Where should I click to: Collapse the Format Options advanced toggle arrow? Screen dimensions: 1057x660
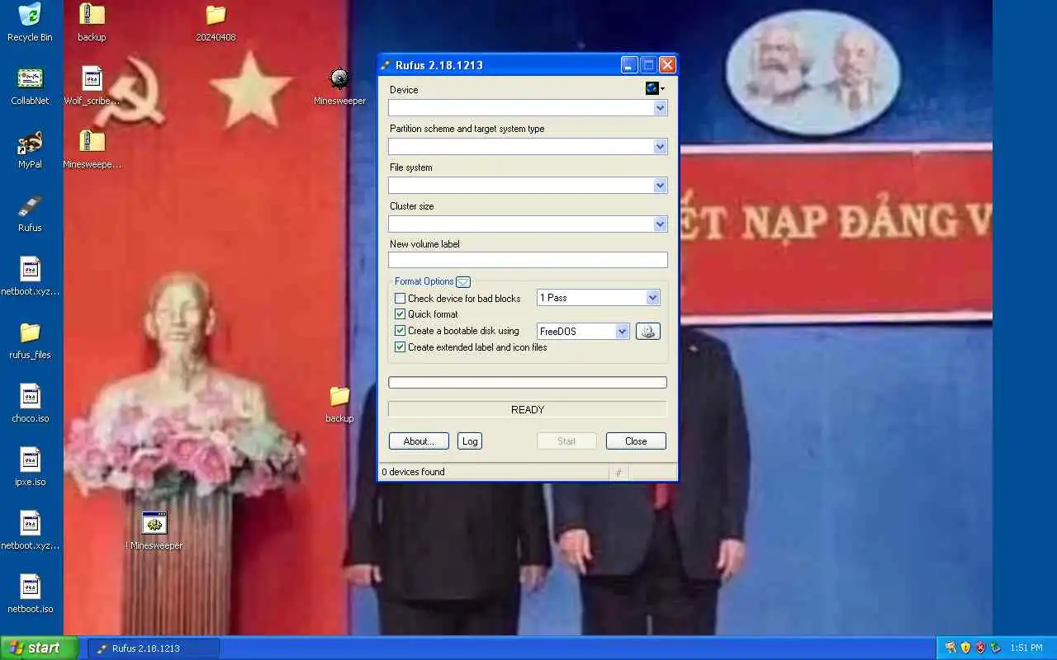(x=463, y=281)
